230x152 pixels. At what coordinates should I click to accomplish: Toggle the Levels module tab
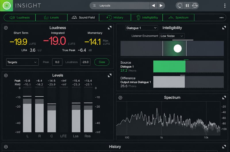pyautogui.click(x=51, y=18)
